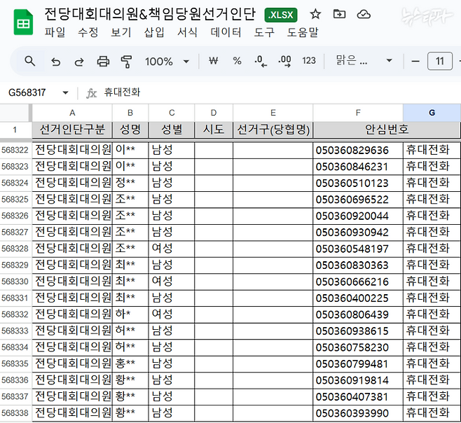This screenshot has height=423, width=461.
Task: Click header cell 선거구(당협명)
Action: click(273, 130)
